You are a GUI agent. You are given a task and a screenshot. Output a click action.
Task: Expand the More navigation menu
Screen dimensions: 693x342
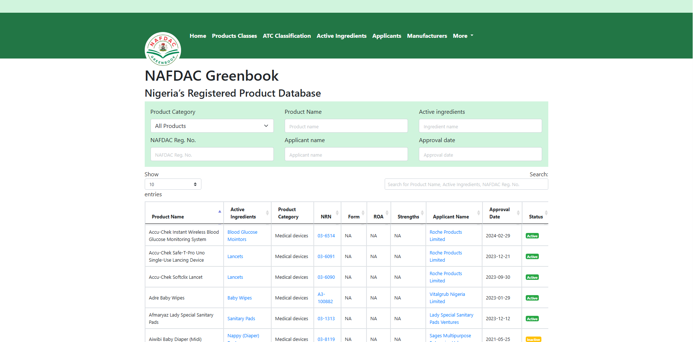click(463, 36)
